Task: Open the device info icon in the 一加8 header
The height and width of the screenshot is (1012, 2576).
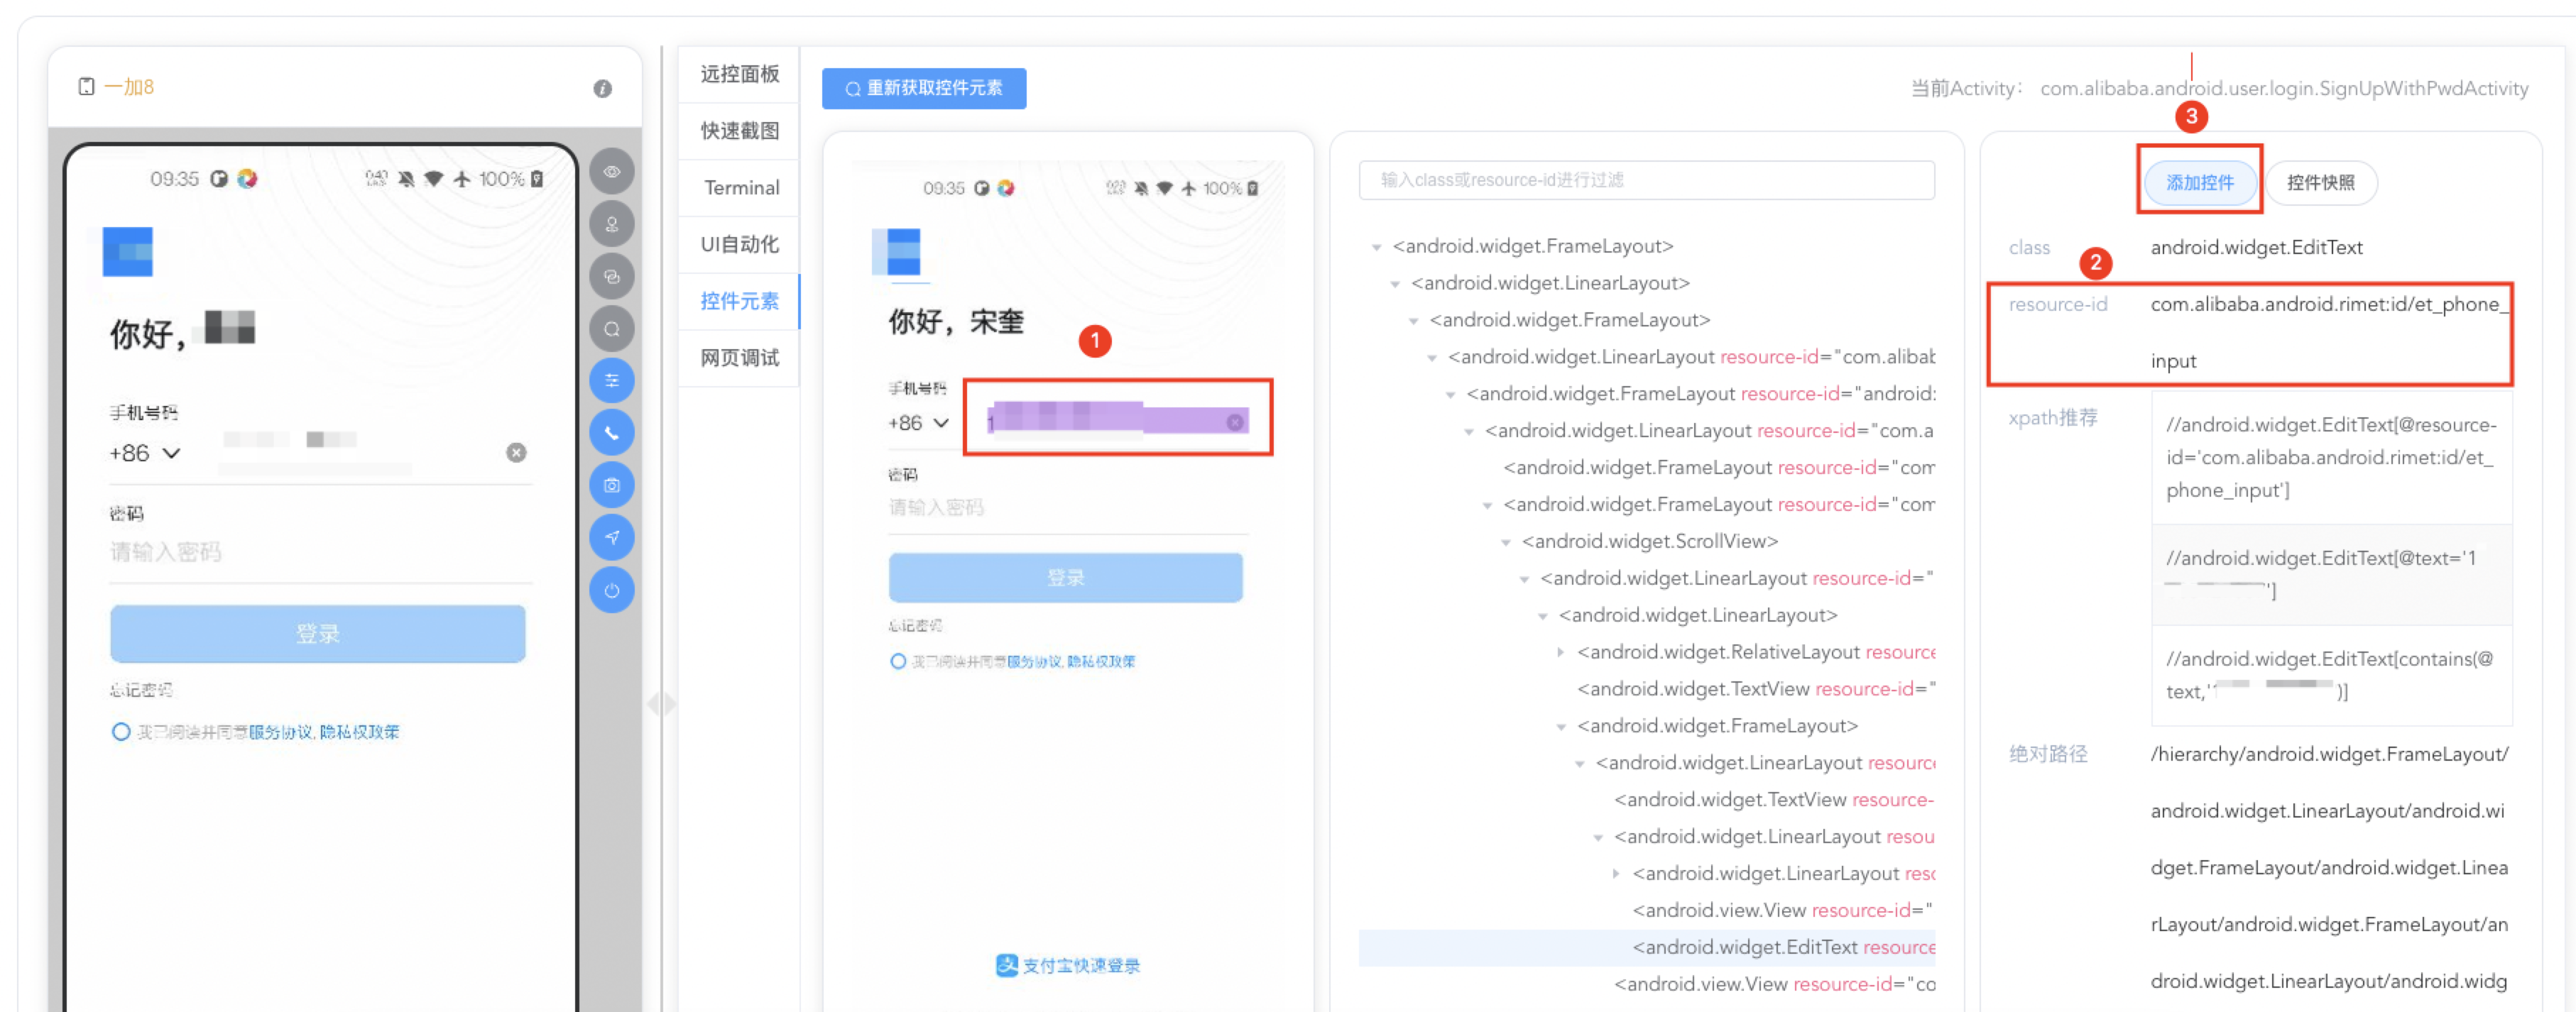Action: click(x=602, y=89)
